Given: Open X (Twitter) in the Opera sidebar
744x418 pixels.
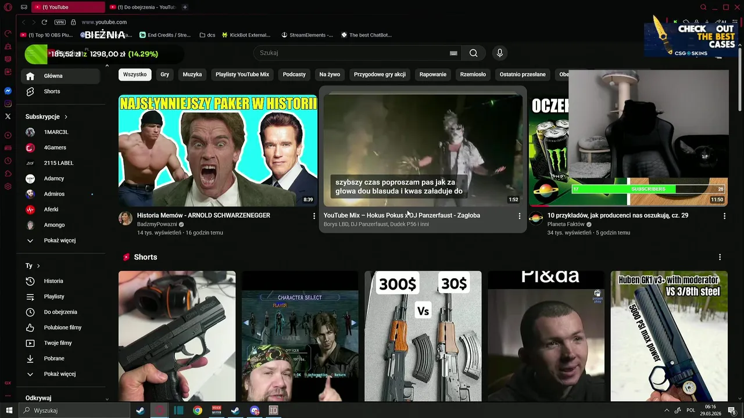Looking at the screenshot, I should coord(8,117).
